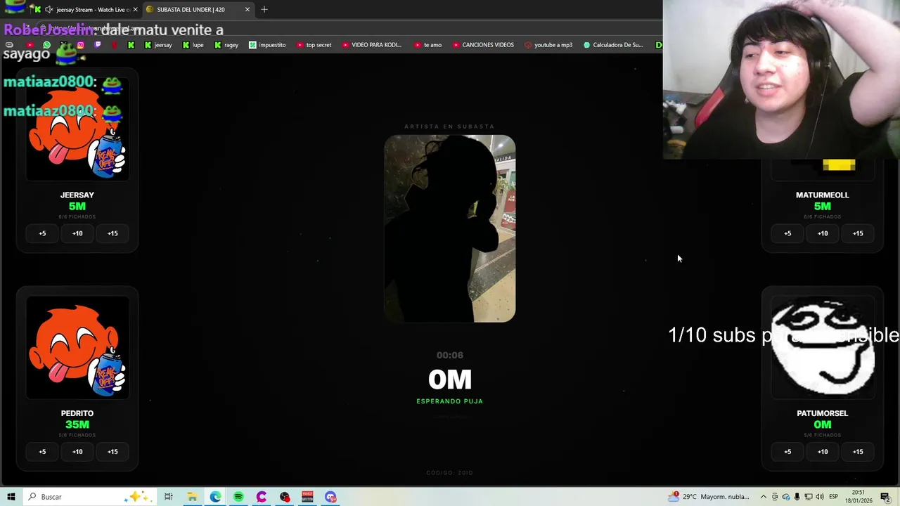Open VIDEO PARA KODI bookmark

371,45
